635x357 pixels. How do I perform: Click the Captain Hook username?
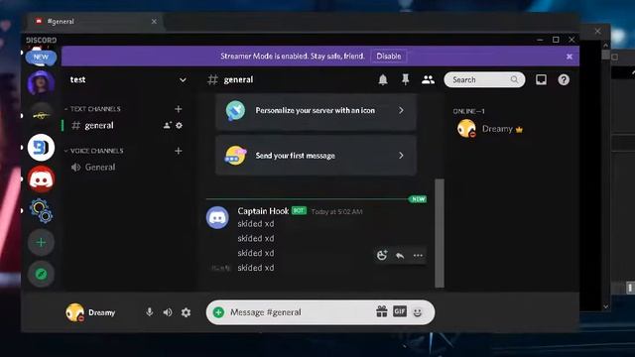coord(263,211)
